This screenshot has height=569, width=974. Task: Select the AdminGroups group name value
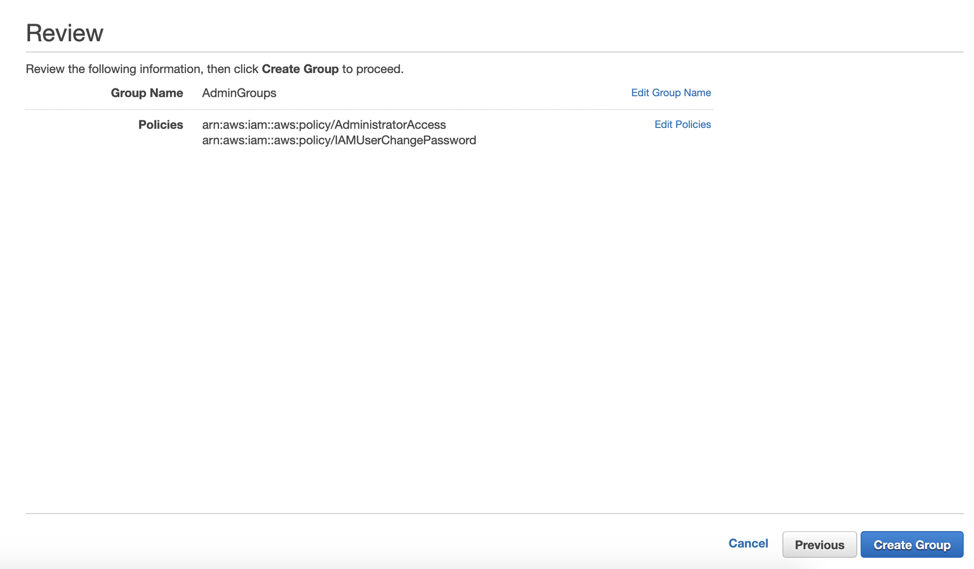click(x=239, y=93)
